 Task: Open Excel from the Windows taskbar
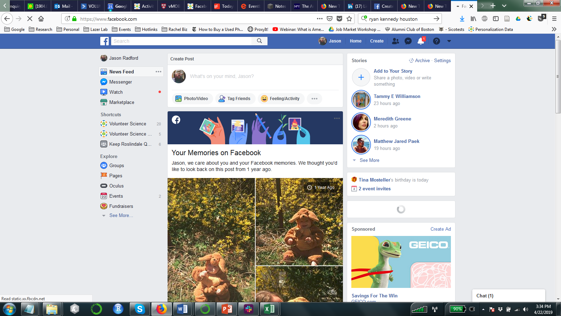[269, 309]
